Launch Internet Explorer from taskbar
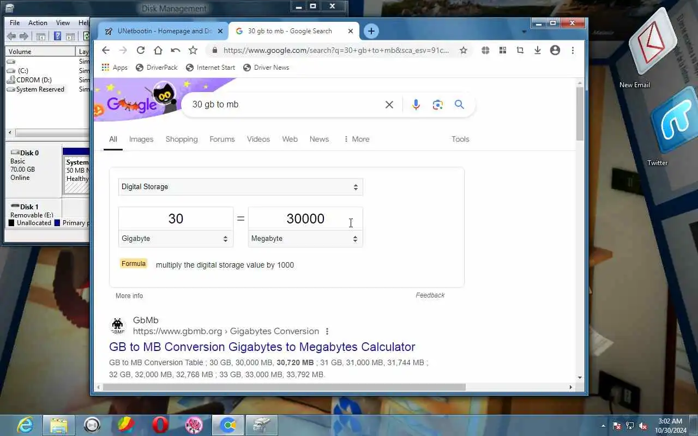 click(x=25, y=425)
